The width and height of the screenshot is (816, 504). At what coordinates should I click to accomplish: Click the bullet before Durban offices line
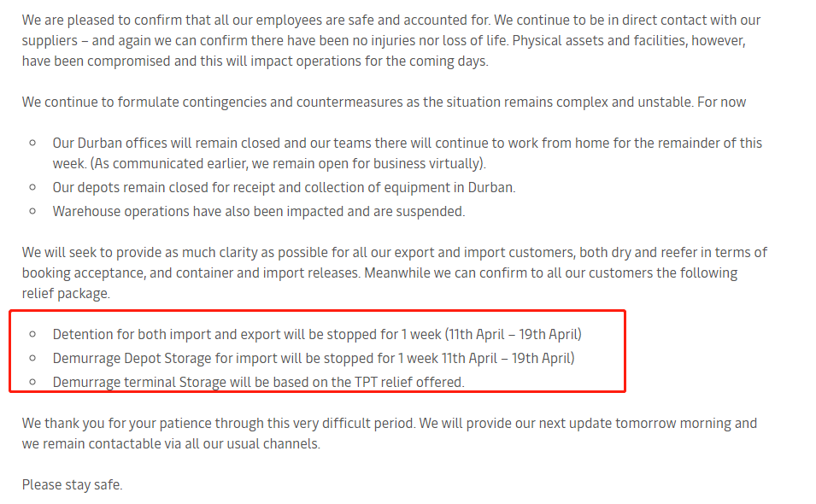32,143
